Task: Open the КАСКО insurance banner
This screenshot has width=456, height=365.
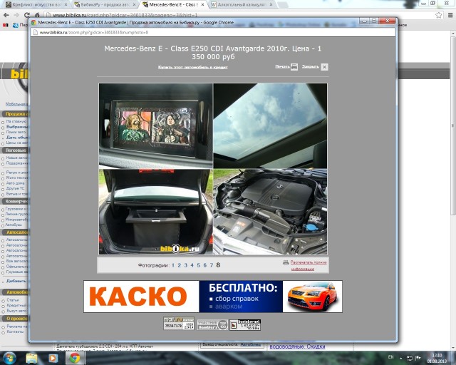Action: pyautogui.click(x=213, y=297)
